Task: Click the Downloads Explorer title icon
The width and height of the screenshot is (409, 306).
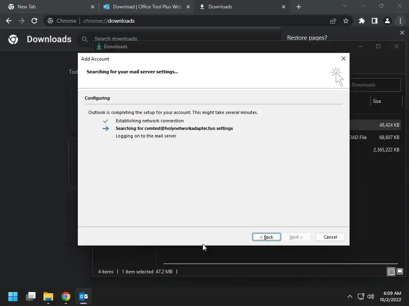Action: (x=99, y=46)
